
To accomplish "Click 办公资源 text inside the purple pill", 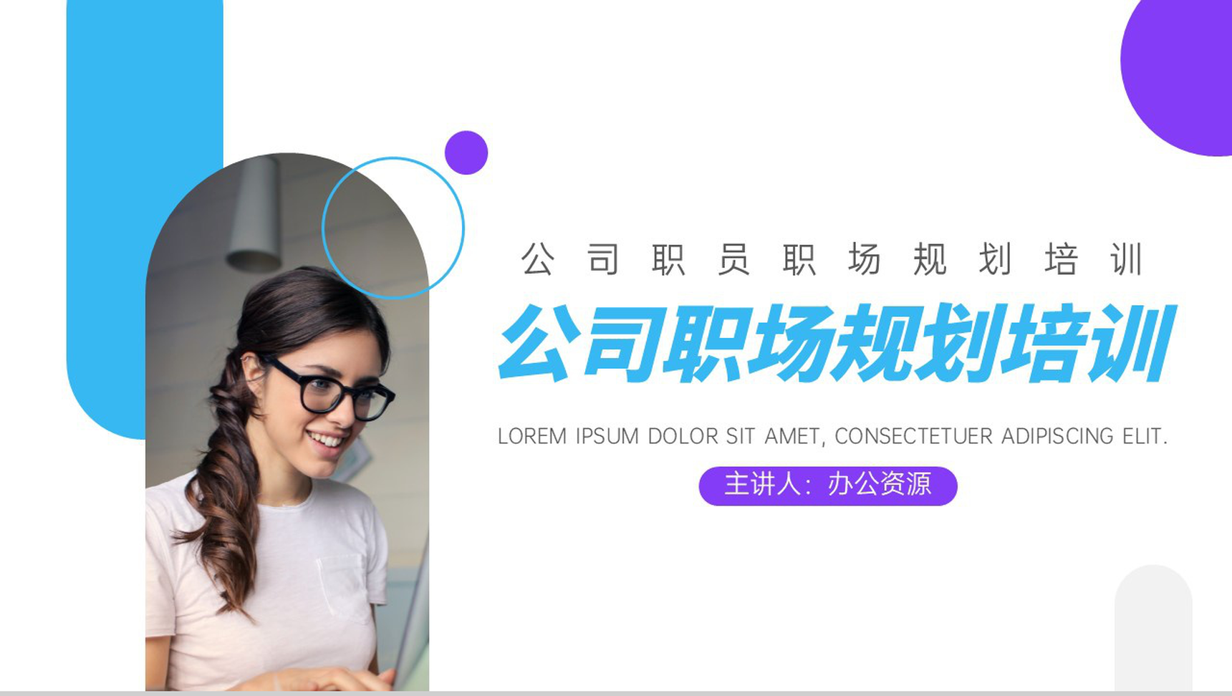I will coord(880,485).
